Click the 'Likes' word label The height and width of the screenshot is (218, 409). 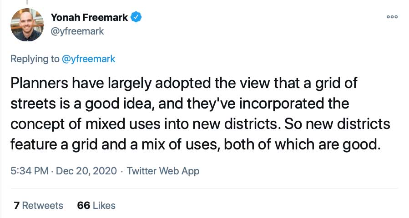104,205
